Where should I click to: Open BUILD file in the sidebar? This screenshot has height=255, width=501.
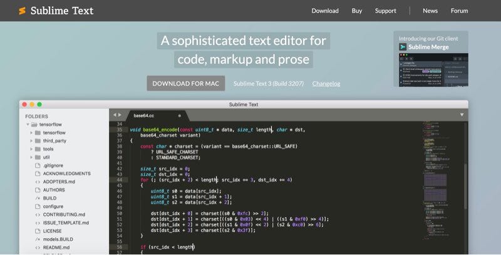tap(49, 198)
